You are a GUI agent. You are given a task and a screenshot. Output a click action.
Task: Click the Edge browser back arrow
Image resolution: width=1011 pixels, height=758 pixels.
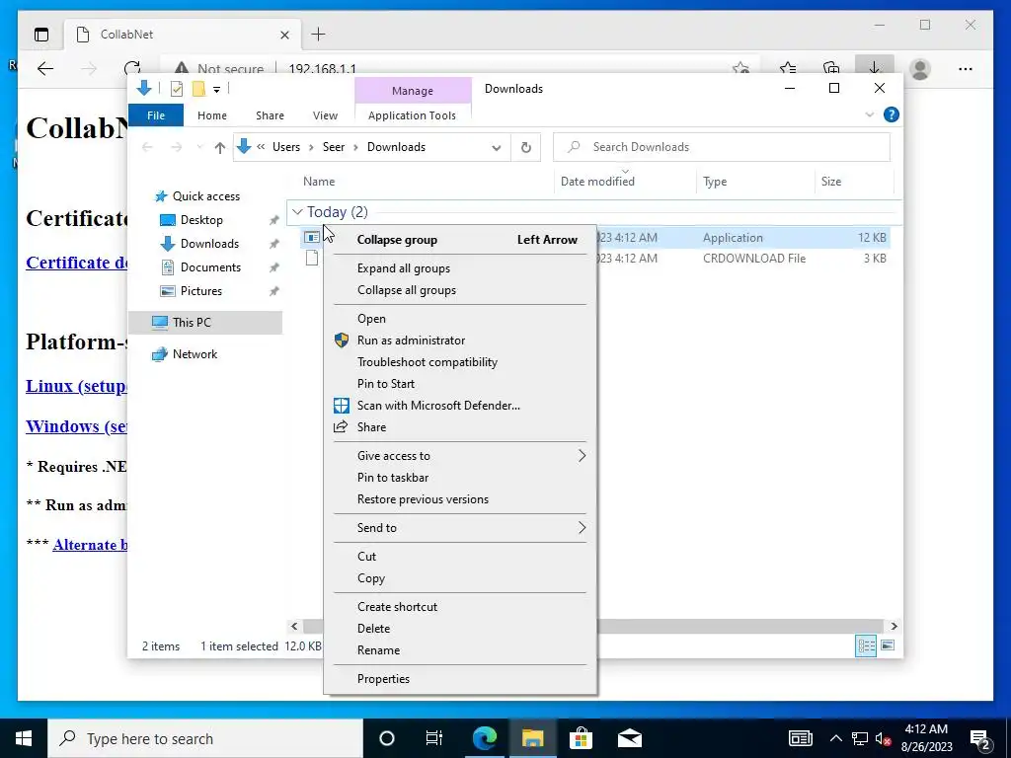click(x=45, y=68)
